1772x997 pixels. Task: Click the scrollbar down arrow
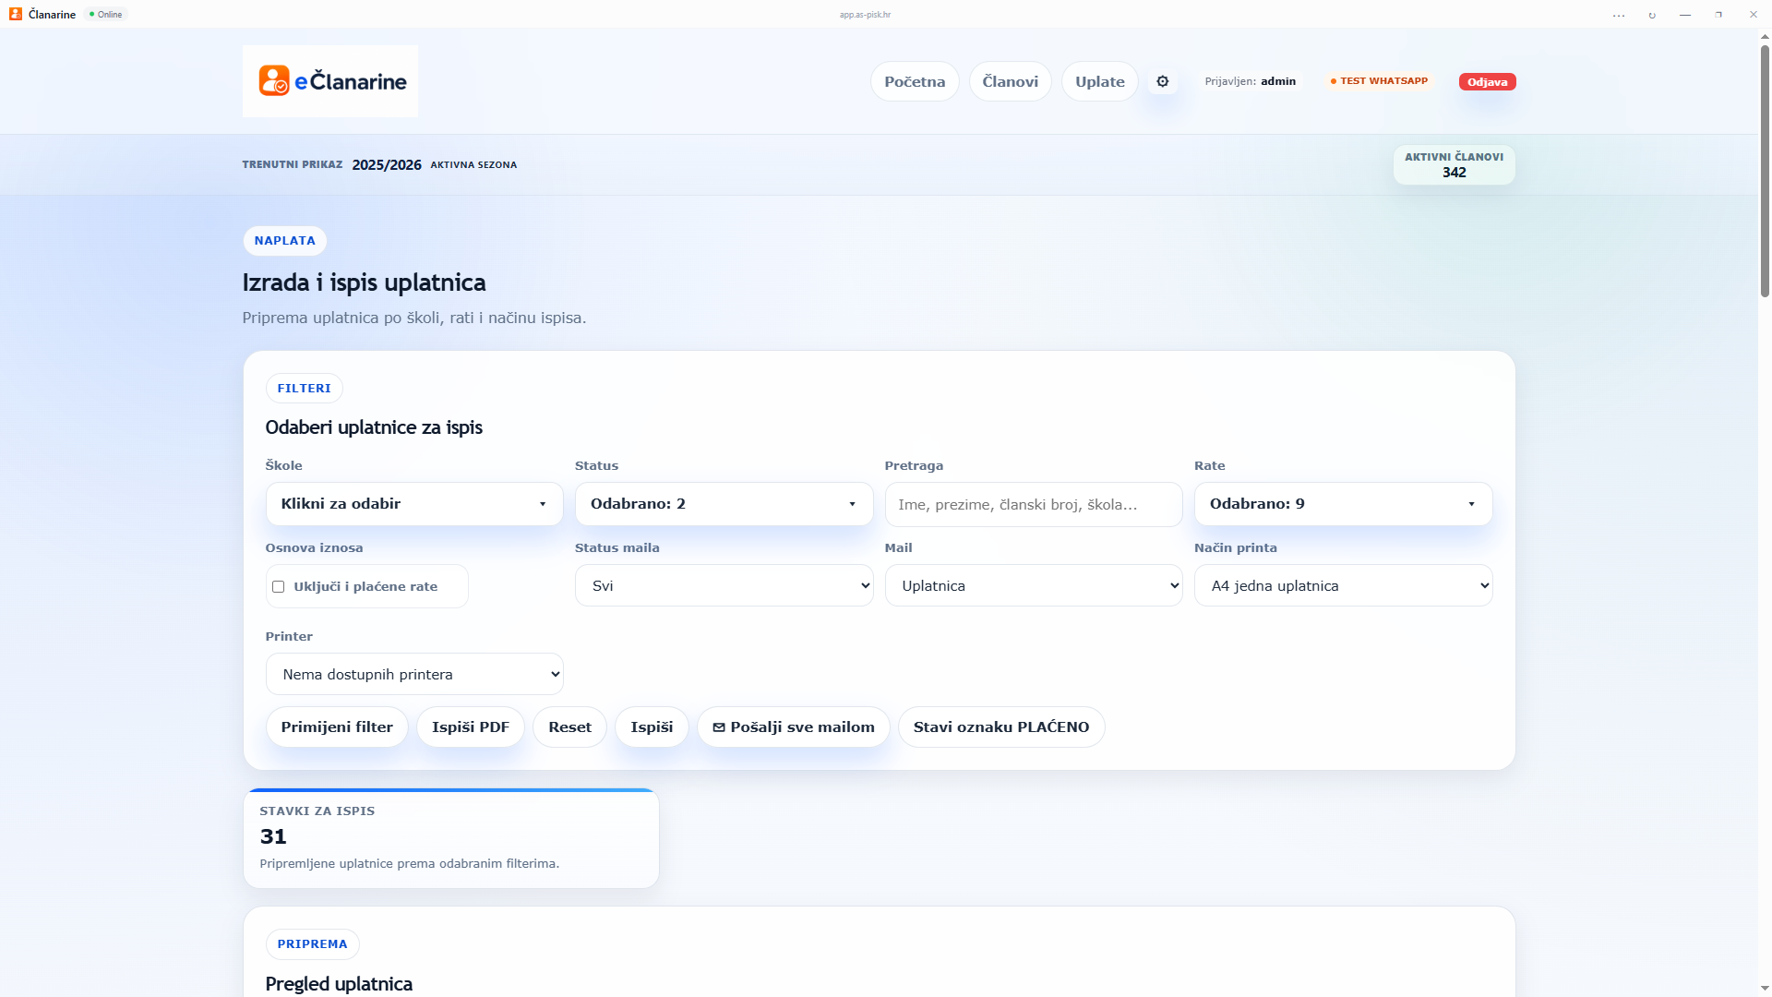1765,989
